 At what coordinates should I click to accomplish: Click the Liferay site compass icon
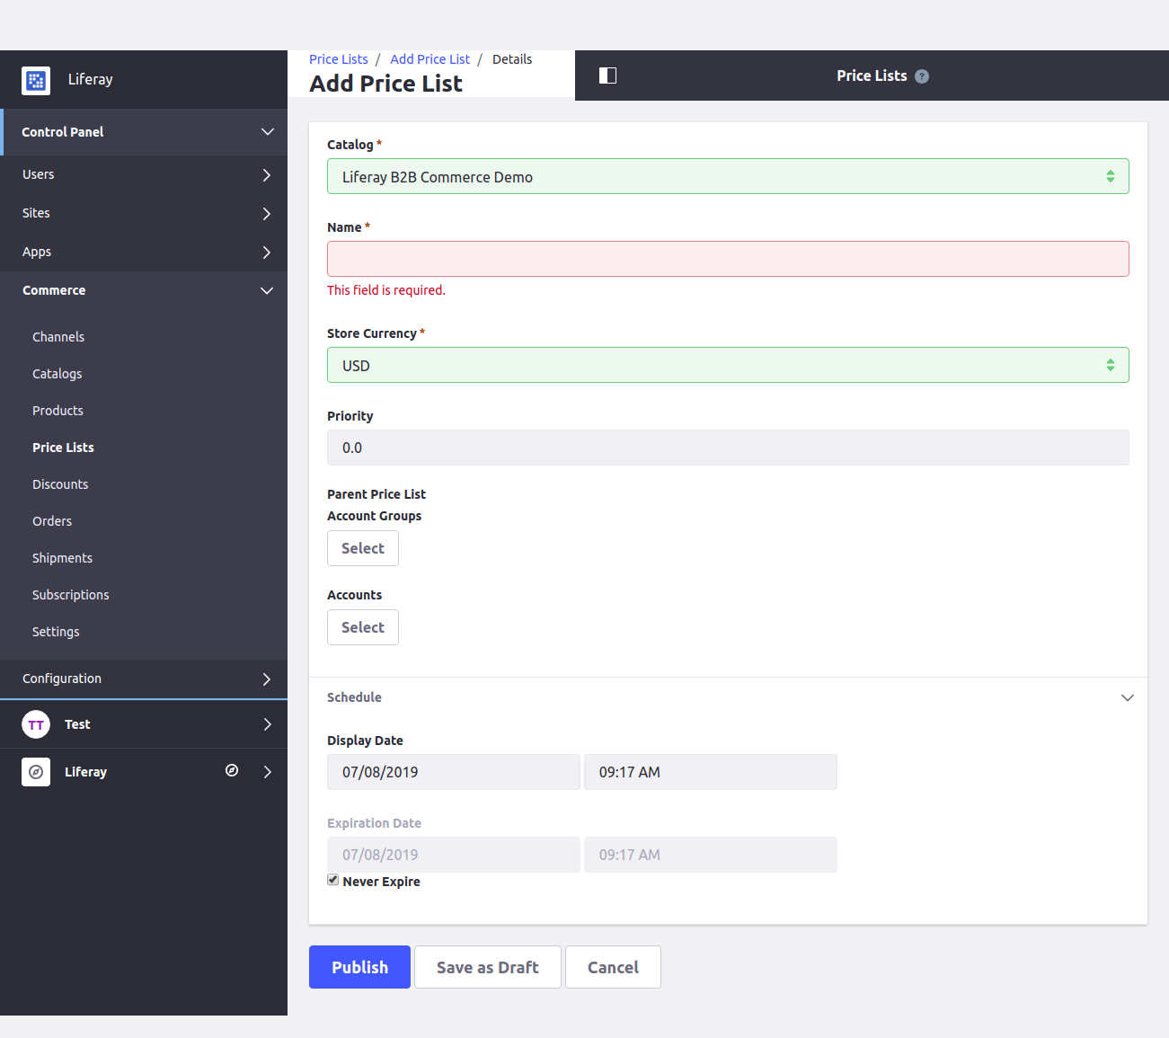[x=36, y=772]
